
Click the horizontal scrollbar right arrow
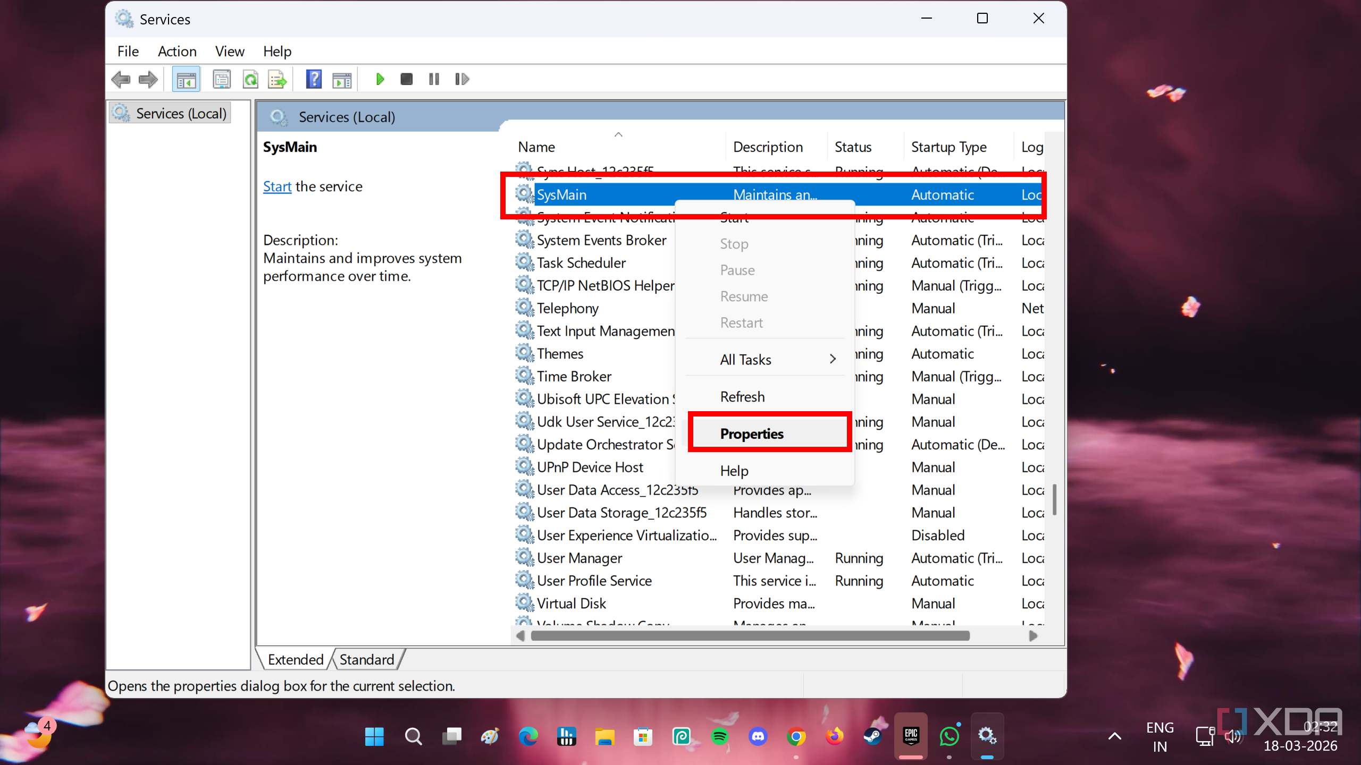pos(1033,636)
